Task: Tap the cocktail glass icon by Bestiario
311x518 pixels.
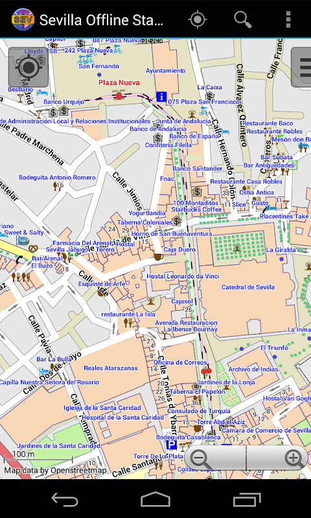Action: pyautogui.click(x=21, y=98)
